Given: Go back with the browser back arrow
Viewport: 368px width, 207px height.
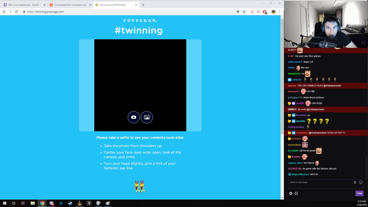Looking at the screenshot, I should point(4,11).
